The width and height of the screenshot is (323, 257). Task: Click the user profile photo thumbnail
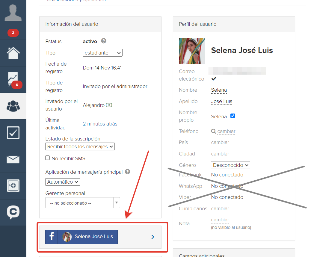(192, 51)
